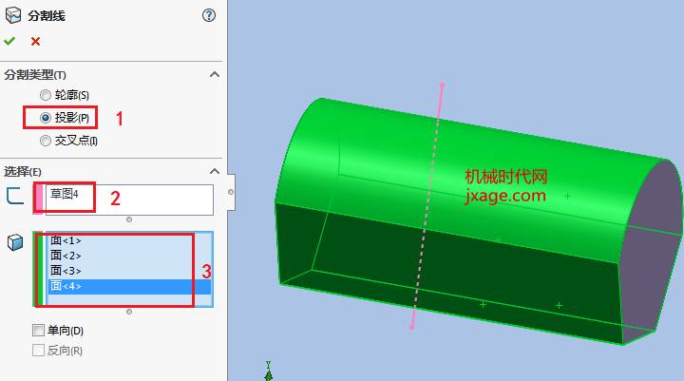Click the pink sketch line's top endpoint
Screen dimensions: 684x381
[x=443, y=85]
